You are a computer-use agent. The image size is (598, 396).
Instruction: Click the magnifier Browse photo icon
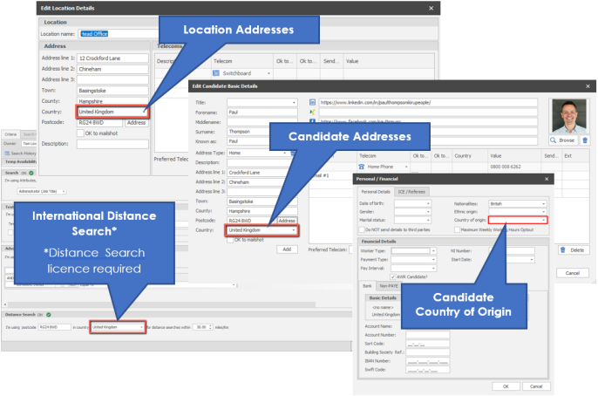point(554,140)
